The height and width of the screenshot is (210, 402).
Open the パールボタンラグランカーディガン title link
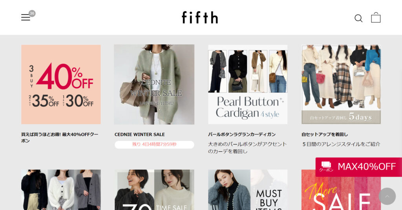[242, 134]
